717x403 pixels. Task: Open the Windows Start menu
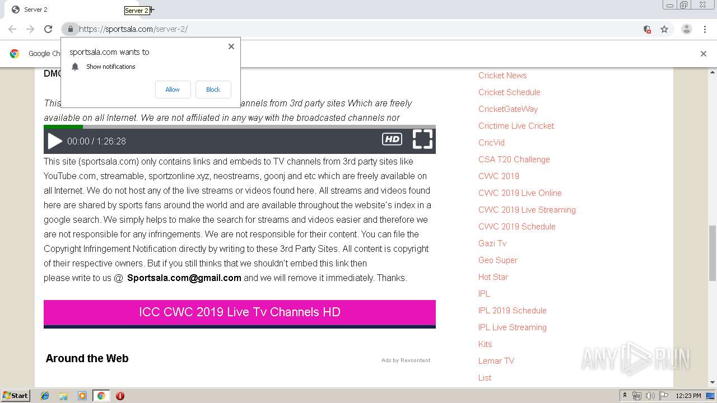(15, 396)
